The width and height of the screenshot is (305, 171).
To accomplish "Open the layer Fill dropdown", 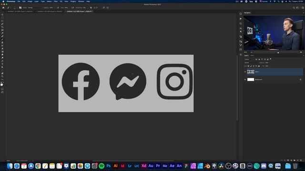I will click(270, 66).
